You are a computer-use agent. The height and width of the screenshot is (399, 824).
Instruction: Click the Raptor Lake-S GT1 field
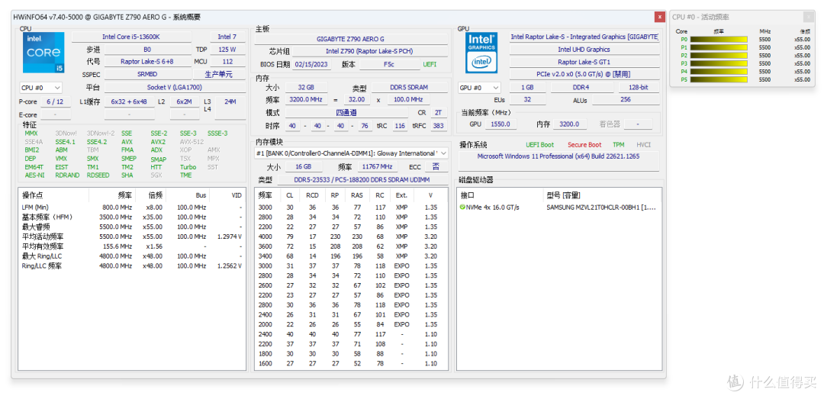point(584,62)
